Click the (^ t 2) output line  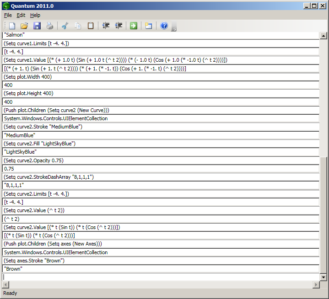point(161,219)
